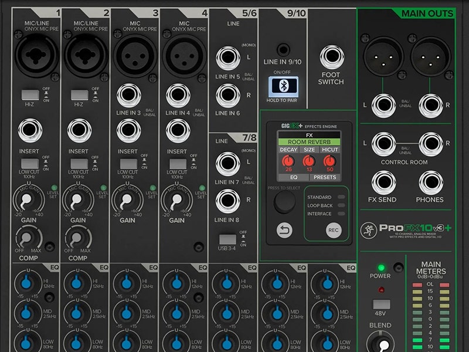The width and height of the screenshot is (469, 352).
Task: Click the INTERFACE mode indicator
Action: pos(341,214)
